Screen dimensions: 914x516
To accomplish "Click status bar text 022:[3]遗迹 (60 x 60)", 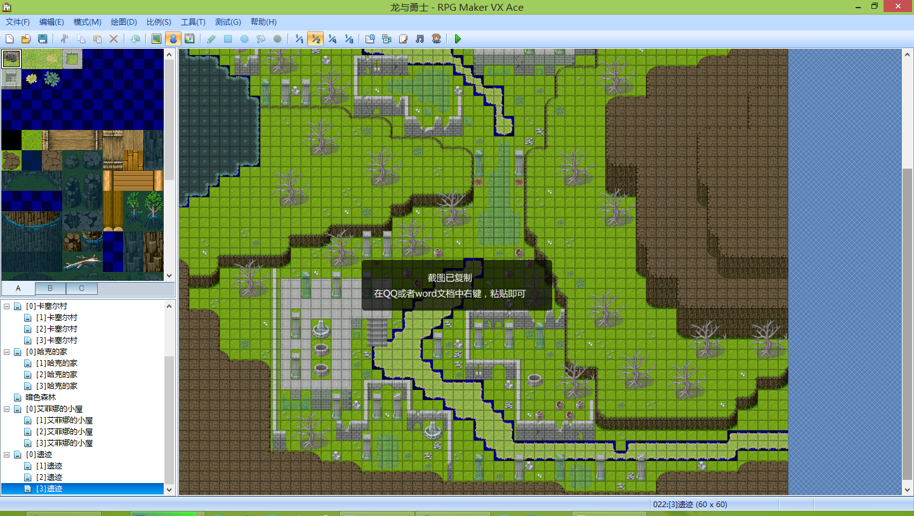I will click(x=690, y=505).
